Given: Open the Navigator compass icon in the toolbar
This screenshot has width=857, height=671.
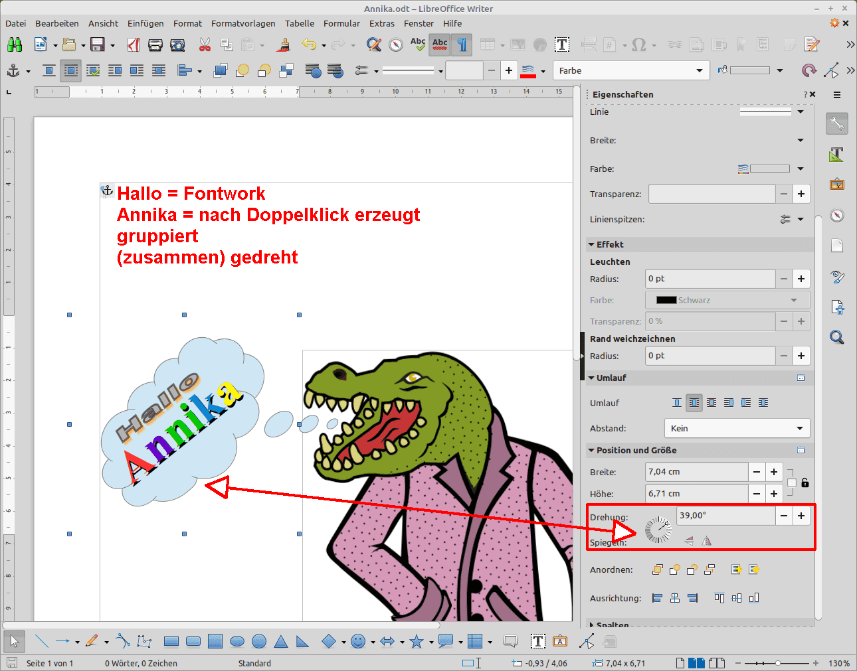Looking at the screenshot, I should [396, 44].
